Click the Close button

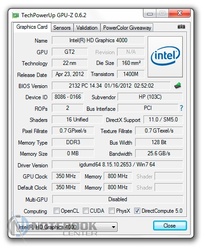pos(170,226)
